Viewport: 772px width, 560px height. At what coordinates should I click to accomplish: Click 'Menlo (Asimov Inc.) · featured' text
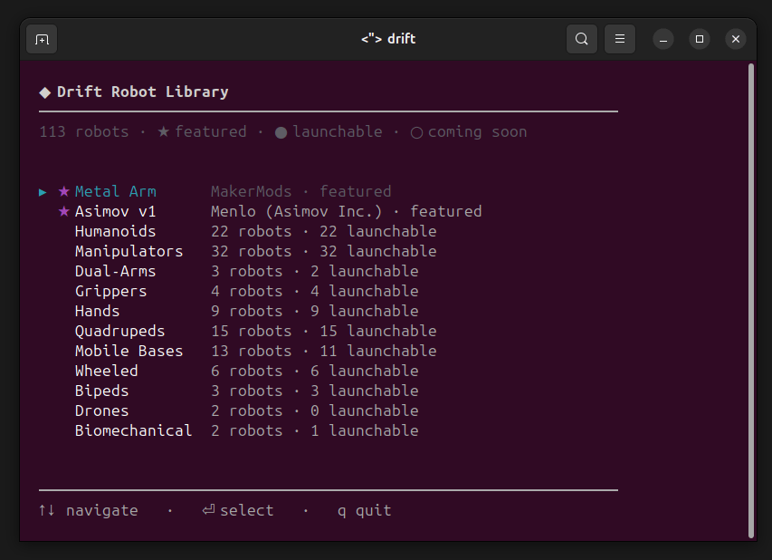[346, 211]
